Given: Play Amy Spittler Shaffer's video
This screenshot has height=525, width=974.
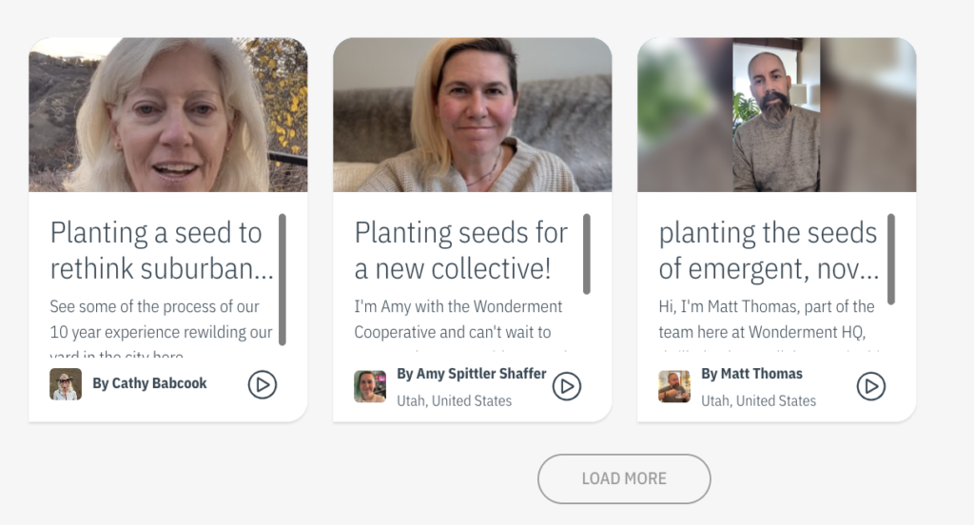Looking at the screenshot, I should (x=567, y=386).
